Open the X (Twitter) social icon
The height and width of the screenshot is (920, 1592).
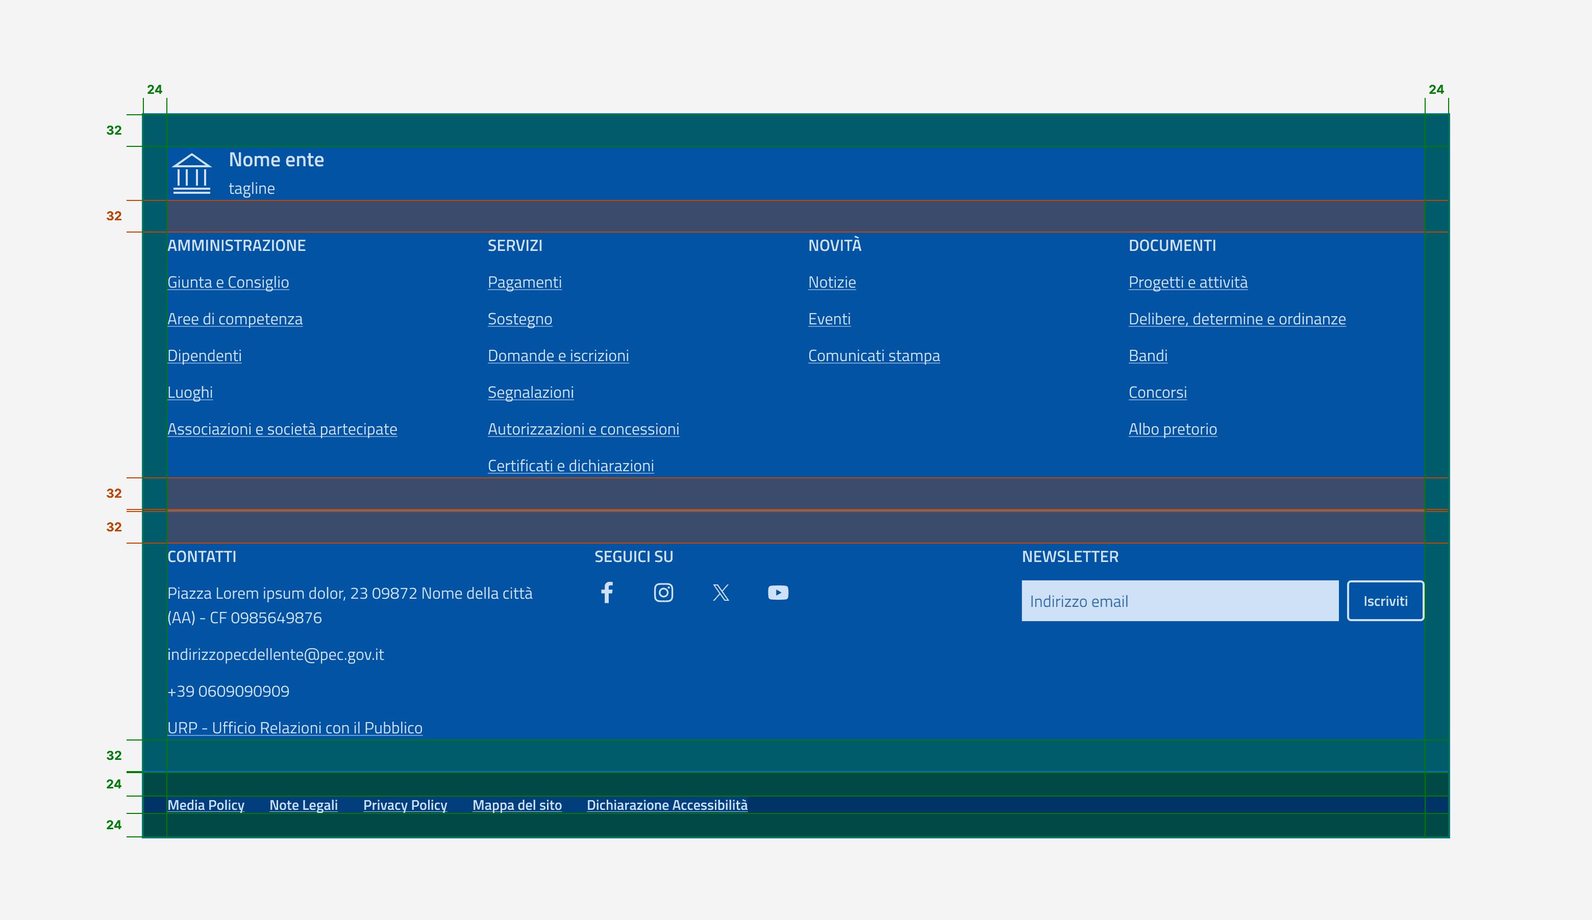(x=721, y=592)
